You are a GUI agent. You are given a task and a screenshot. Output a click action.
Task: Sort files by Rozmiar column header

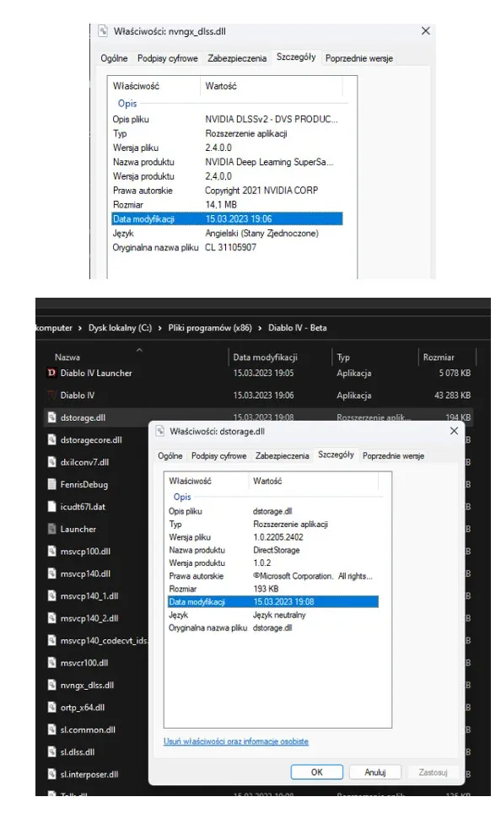coord(439,358)
